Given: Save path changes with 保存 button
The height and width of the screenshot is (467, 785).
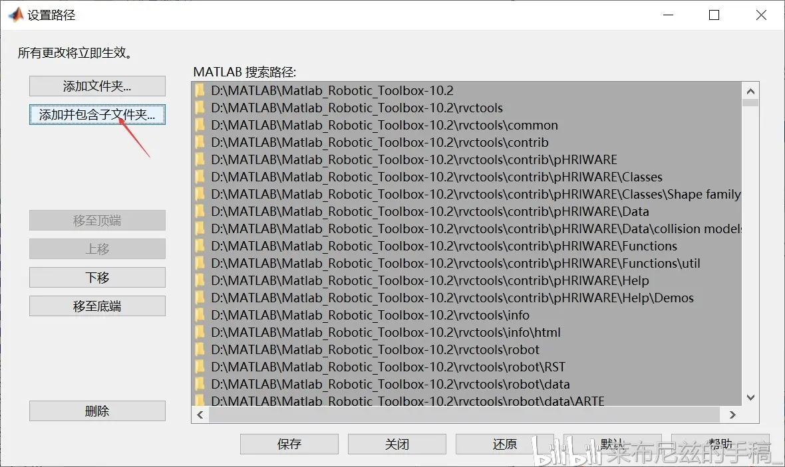Looking at the screenshot, I should pos(289,444).
